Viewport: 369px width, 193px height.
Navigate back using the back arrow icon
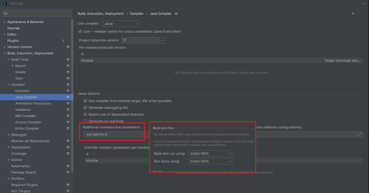pos(353,14)
